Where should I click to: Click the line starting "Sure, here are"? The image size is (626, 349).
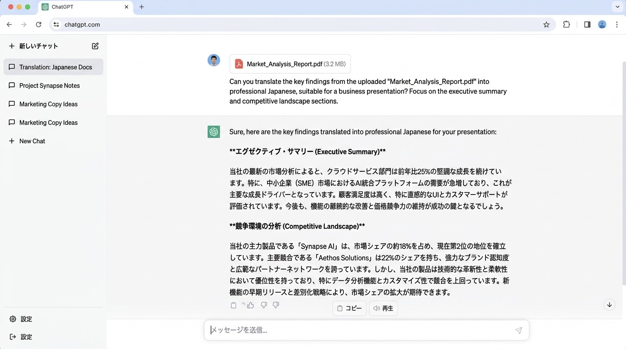pos(363,132)
